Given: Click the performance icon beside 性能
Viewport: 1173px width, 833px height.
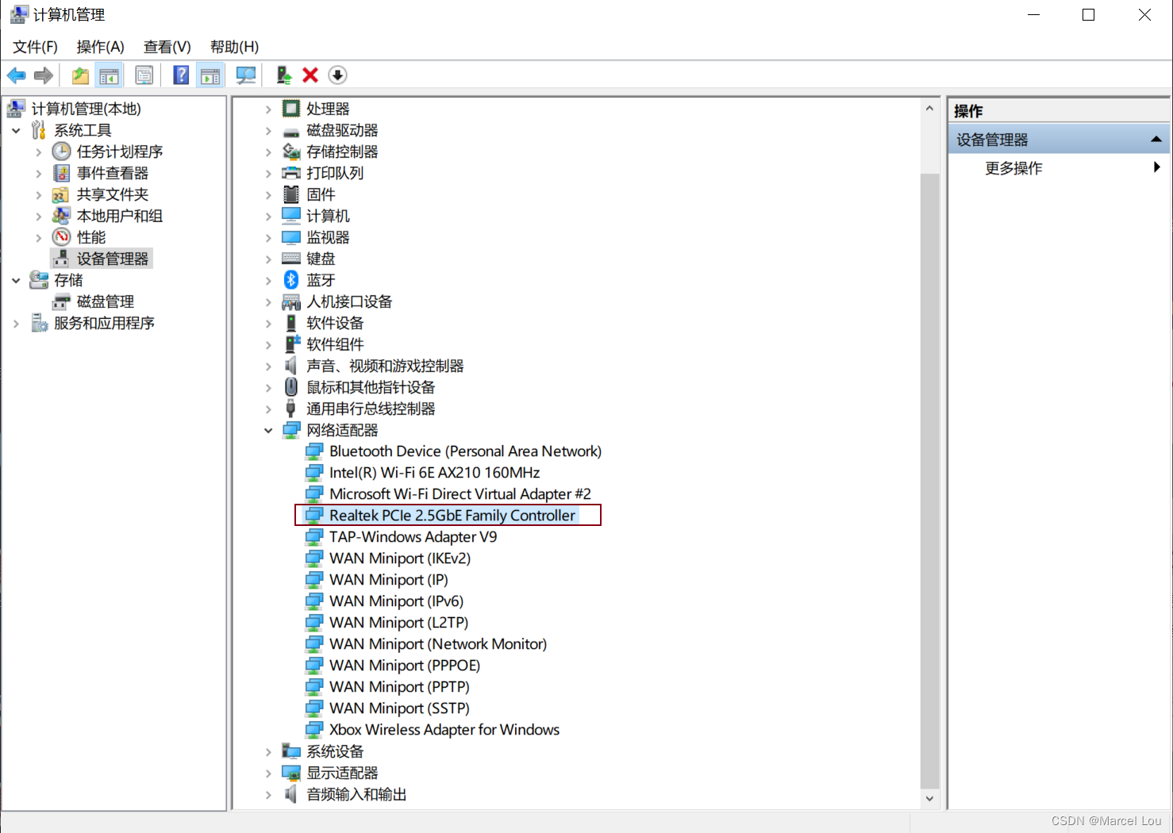Looking at the screenshot, I should pyautogui.click(x=62, y=237).
